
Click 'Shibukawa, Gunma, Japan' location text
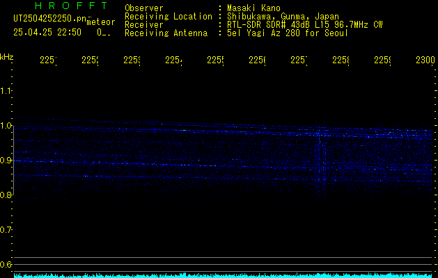point(283,17)
